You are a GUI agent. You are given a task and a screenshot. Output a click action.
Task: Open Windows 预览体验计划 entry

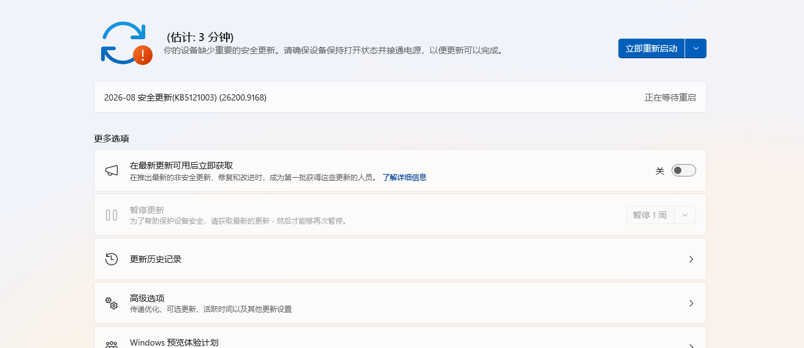400,338
